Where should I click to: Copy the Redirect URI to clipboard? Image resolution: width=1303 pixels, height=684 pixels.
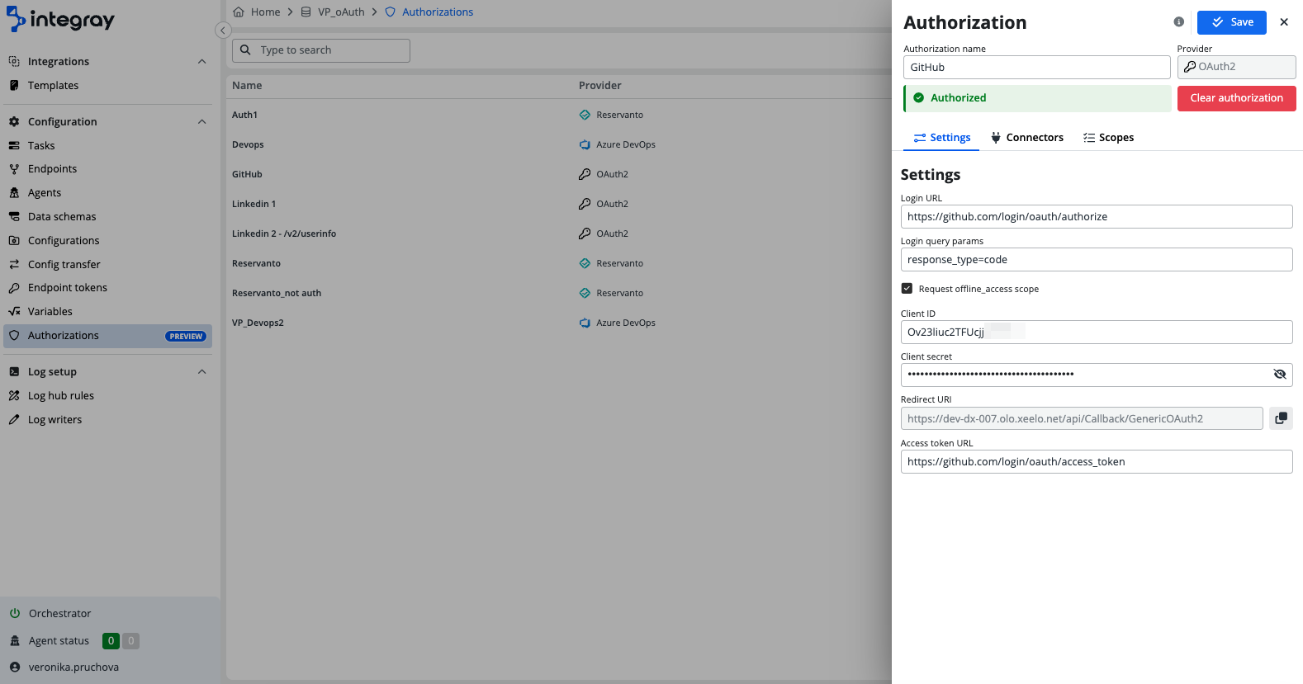tap(1281, 418)
